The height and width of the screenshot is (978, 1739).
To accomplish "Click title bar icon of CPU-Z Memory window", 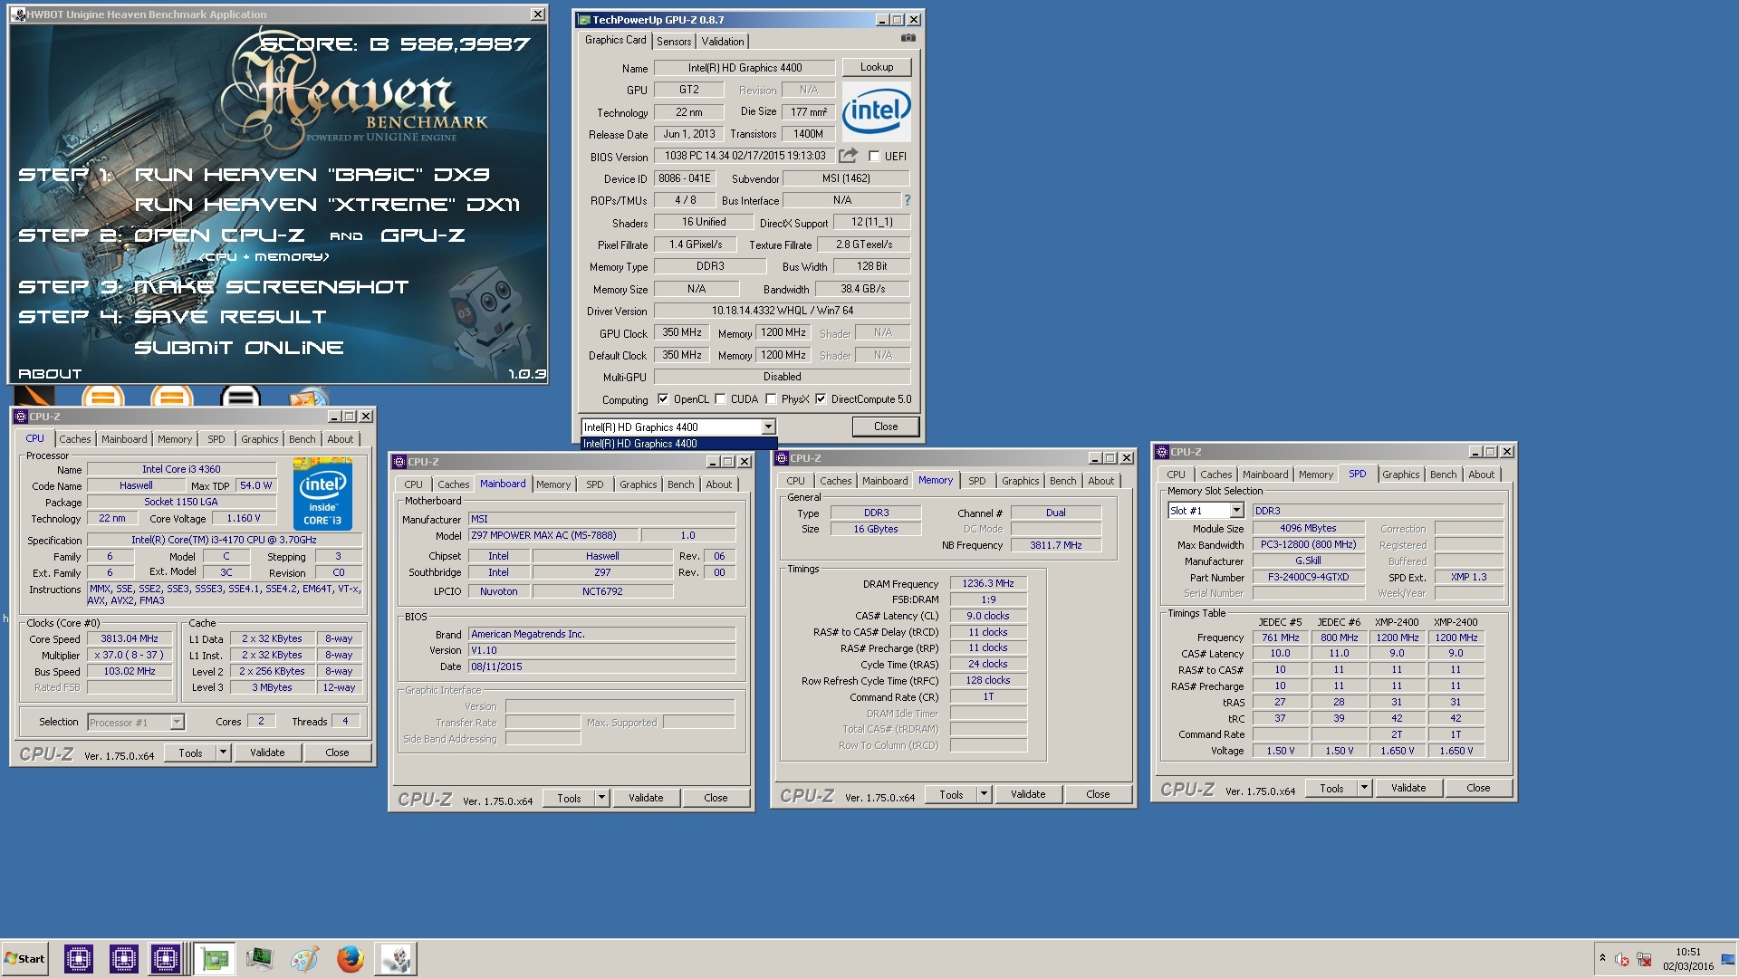I will pyautogui.click(x=782, y=458).
